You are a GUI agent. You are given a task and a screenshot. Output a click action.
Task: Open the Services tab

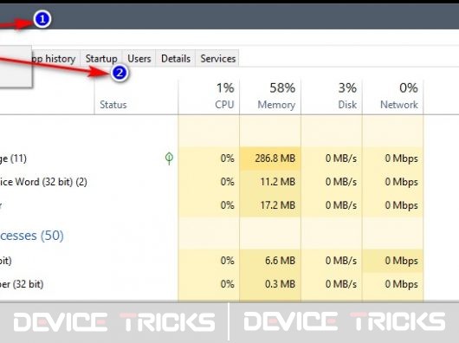tap(217, 59)
